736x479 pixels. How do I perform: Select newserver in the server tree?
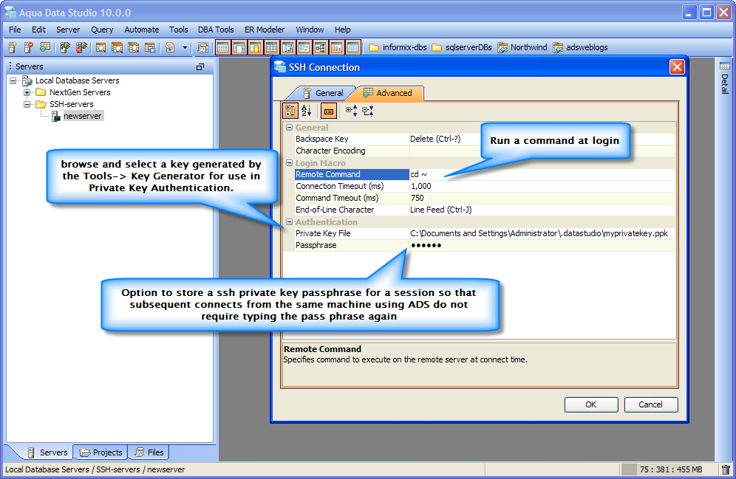83,116
